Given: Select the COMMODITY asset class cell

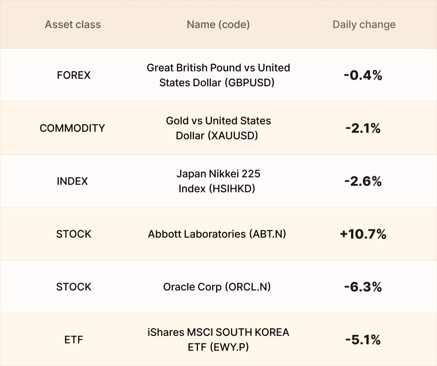Looking at the screenshot, I should click(x=72, y=128).
